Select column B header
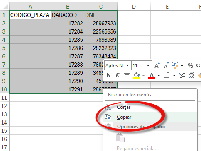This screenshot has width=201, height=151. click(x=68, y=7)
